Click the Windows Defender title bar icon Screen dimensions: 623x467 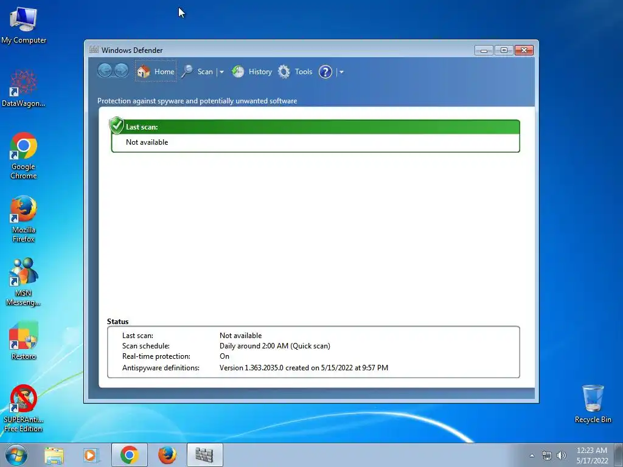pyautogui.click(x=94, y=50)
